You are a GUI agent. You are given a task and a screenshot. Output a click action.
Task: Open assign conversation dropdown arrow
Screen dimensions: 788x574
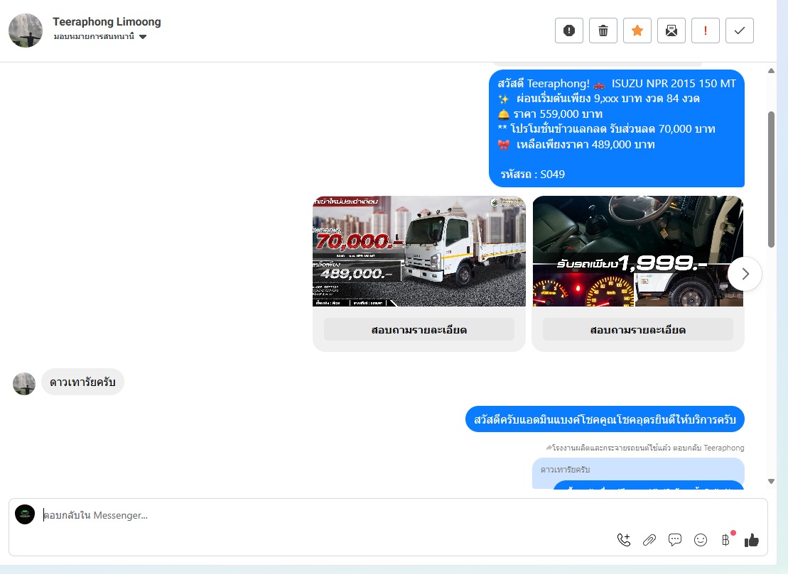(143, 37)
